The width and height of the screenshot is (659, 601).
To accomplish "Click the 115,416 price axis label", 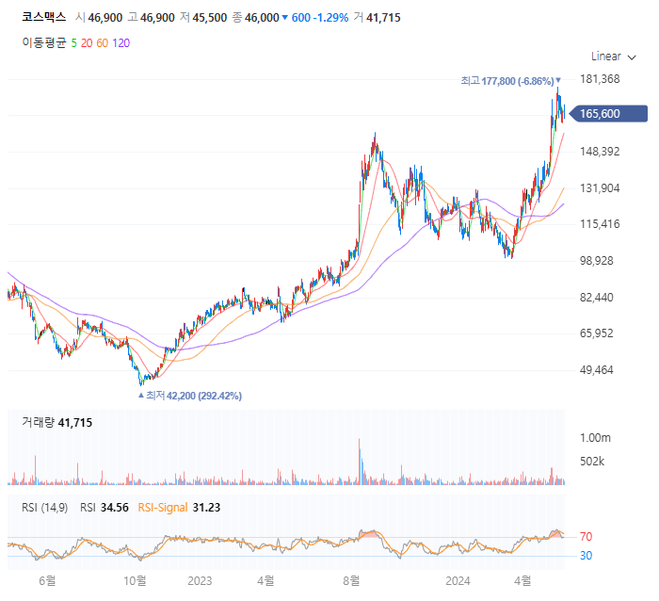I will tap(600, 224).
